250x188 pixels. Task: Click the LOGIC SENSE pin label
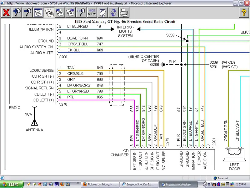(42, 70)
